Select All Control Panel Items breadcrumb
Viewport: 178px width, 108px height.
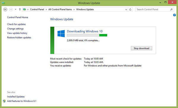[60, 9]
